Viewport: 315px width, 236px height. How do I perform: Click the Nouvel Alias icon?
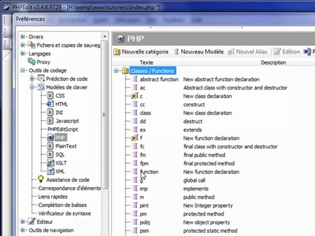pos(231,52)
